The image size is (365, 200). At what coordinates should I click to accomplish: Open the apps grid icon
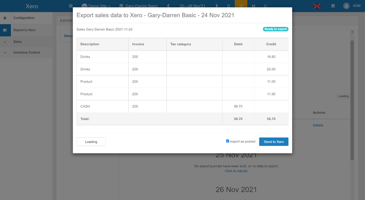333,6
